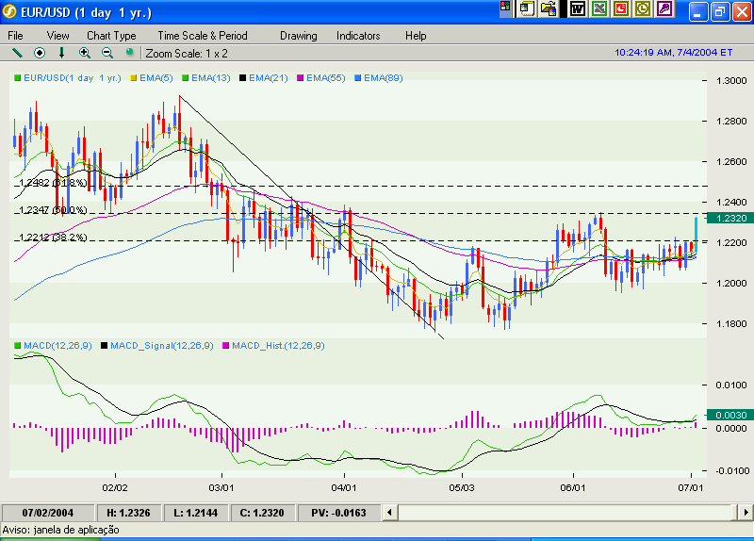754x541 pixels.
Task: Click the MACD_Signal(12,26,9) legend label
Action: tap(158, 346)
